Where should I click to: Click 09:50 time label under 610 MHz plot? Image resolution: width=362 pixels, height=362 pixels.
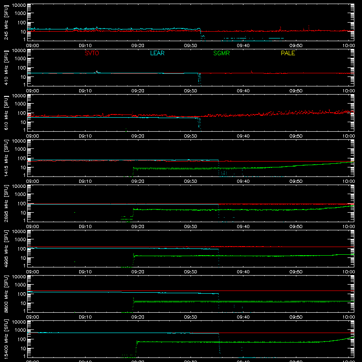point(296,136)
